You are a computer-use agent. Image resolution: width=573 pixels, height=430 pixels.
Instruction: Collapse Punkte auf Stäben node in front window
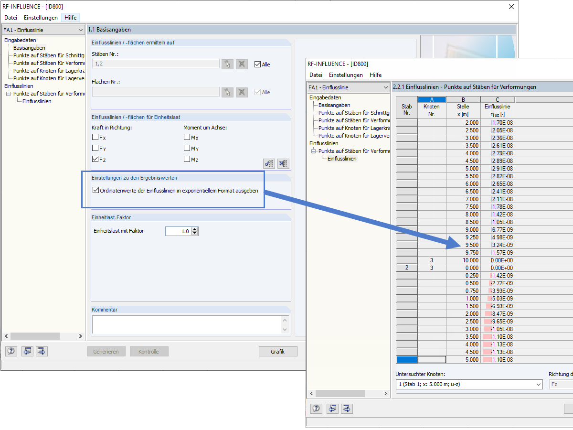tap(313, 151)
